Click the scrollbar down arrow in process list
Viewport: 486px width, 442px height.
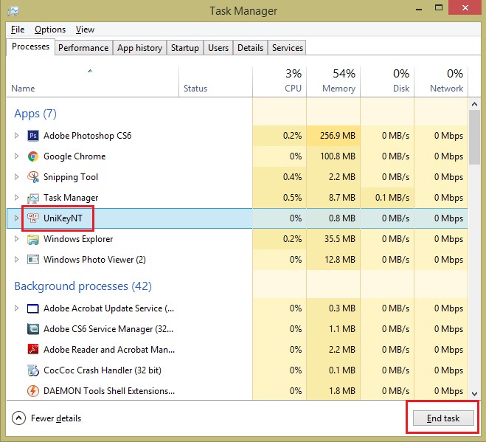pyautogui.click(x=476, y=391)
